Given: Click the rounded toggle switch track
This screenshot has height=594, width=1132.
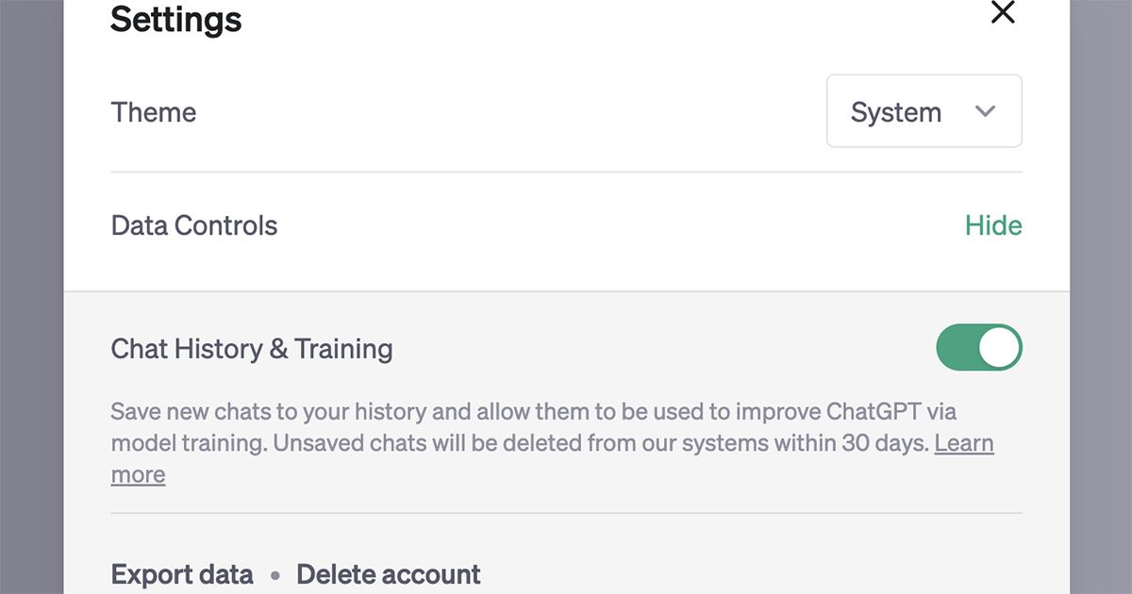Looking at the screenshot, I should (x=978, y=347).
